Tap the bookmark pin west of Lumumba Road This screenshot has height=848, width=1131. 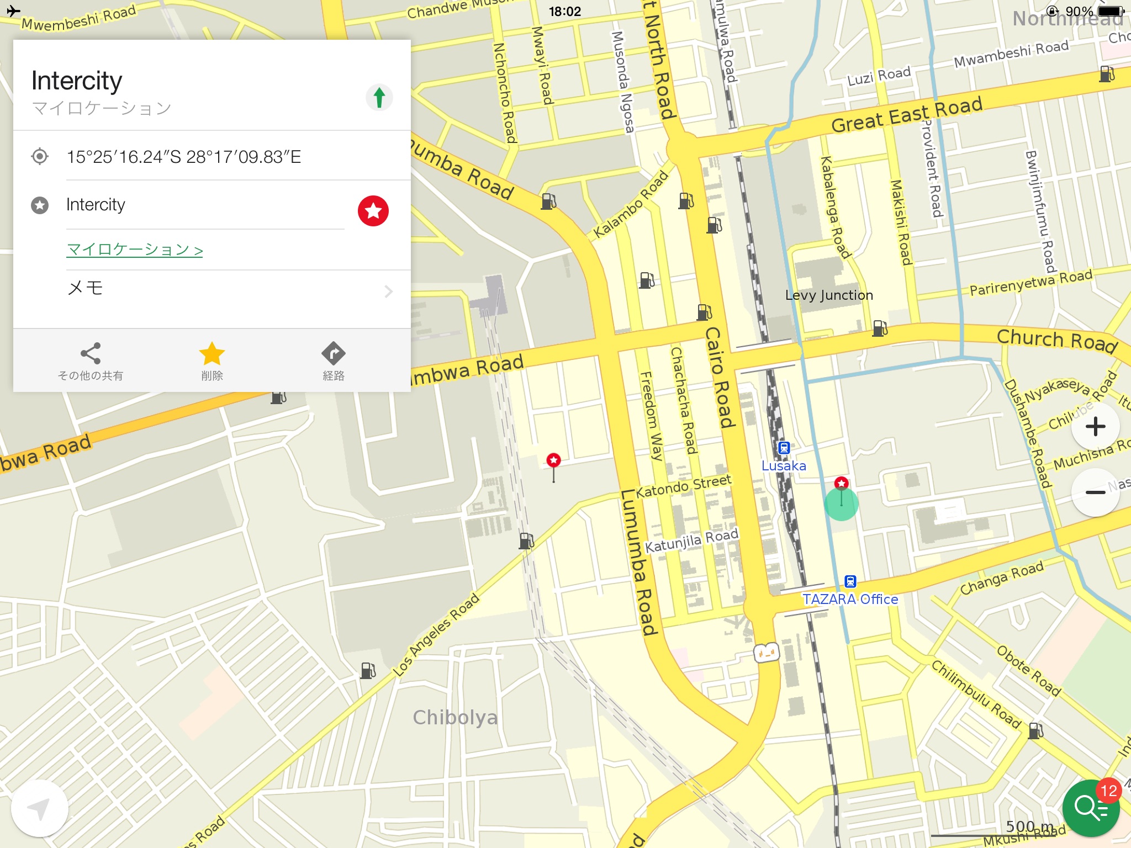[553, 460]
